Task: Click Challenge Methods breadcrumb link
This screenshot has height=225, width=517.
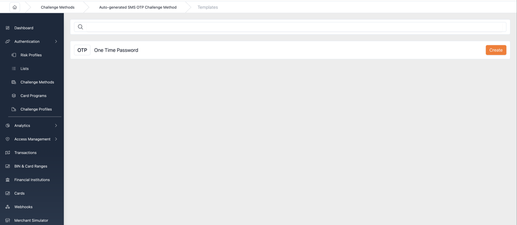Action: (58, 7)
